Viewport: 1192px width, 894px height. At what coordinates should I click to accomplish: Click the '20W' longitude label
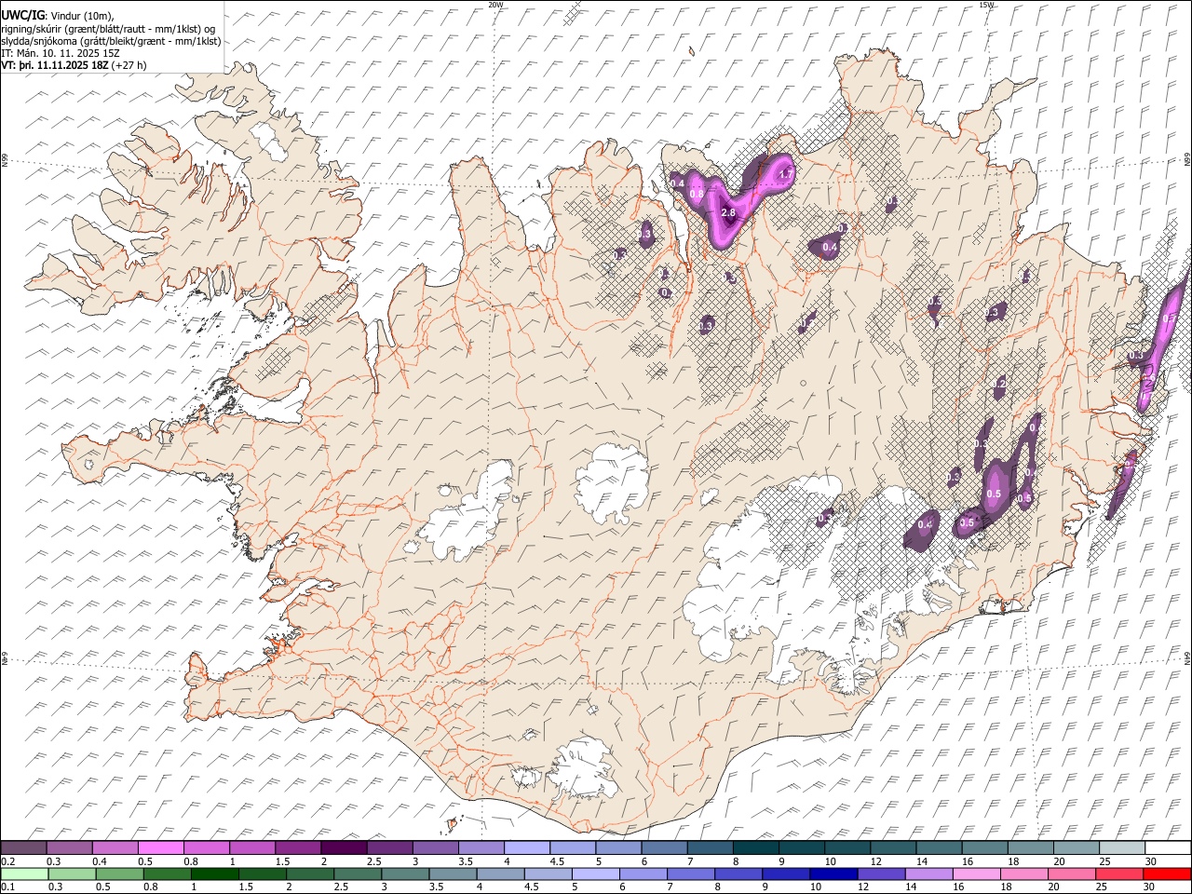pyautogui.click(x=495, y=5)
